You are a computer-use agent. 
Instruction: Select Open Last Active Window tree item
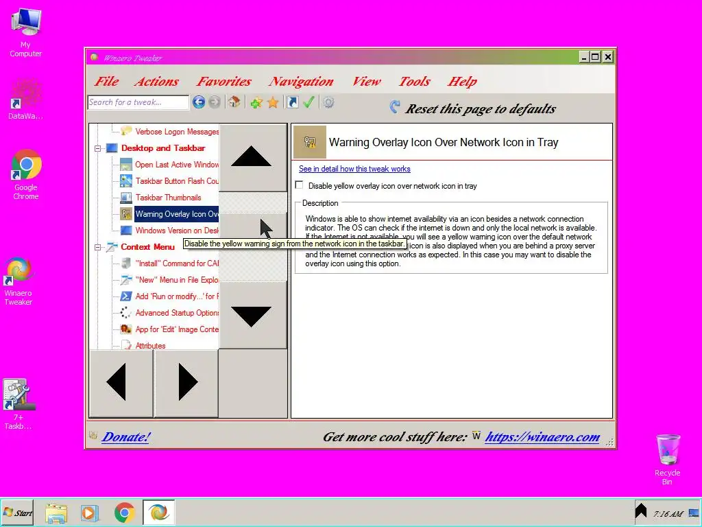tap(177, 165)
